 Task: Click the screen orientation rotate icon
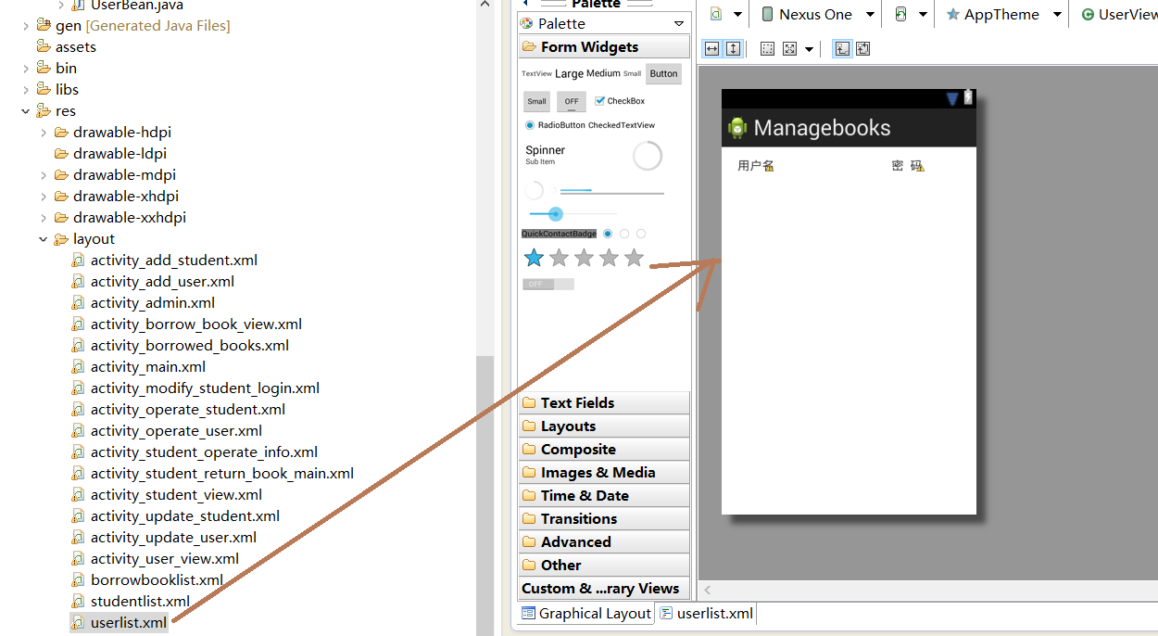(x=900, y=14)
